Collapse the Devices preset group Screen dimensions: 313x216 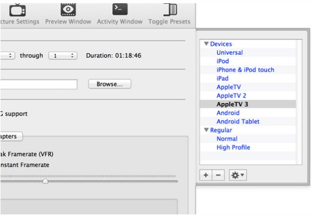206,44
